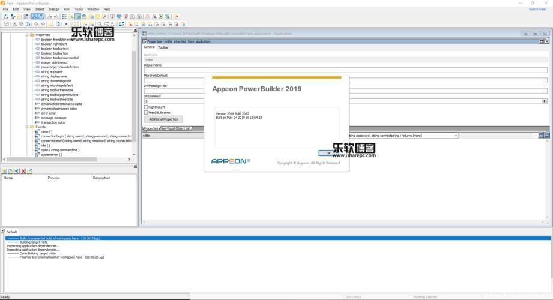Click the DDETimeout spinner arrows
Screen dimensions: 553x300
[545, 101]
